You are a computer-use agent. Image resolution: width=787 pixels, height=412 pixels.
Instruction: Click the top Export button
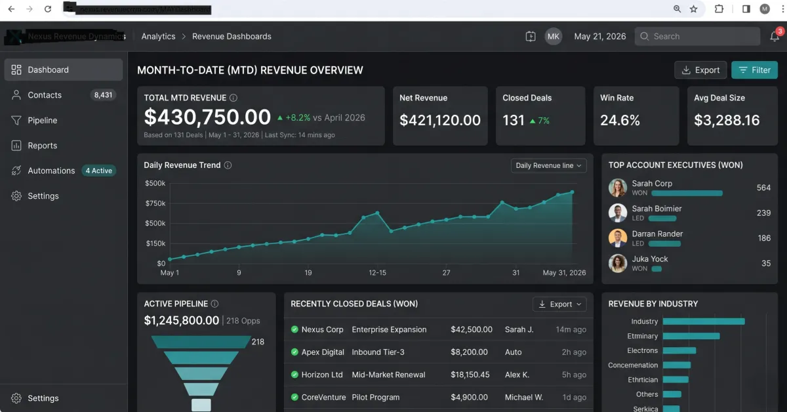coord(700,70)
